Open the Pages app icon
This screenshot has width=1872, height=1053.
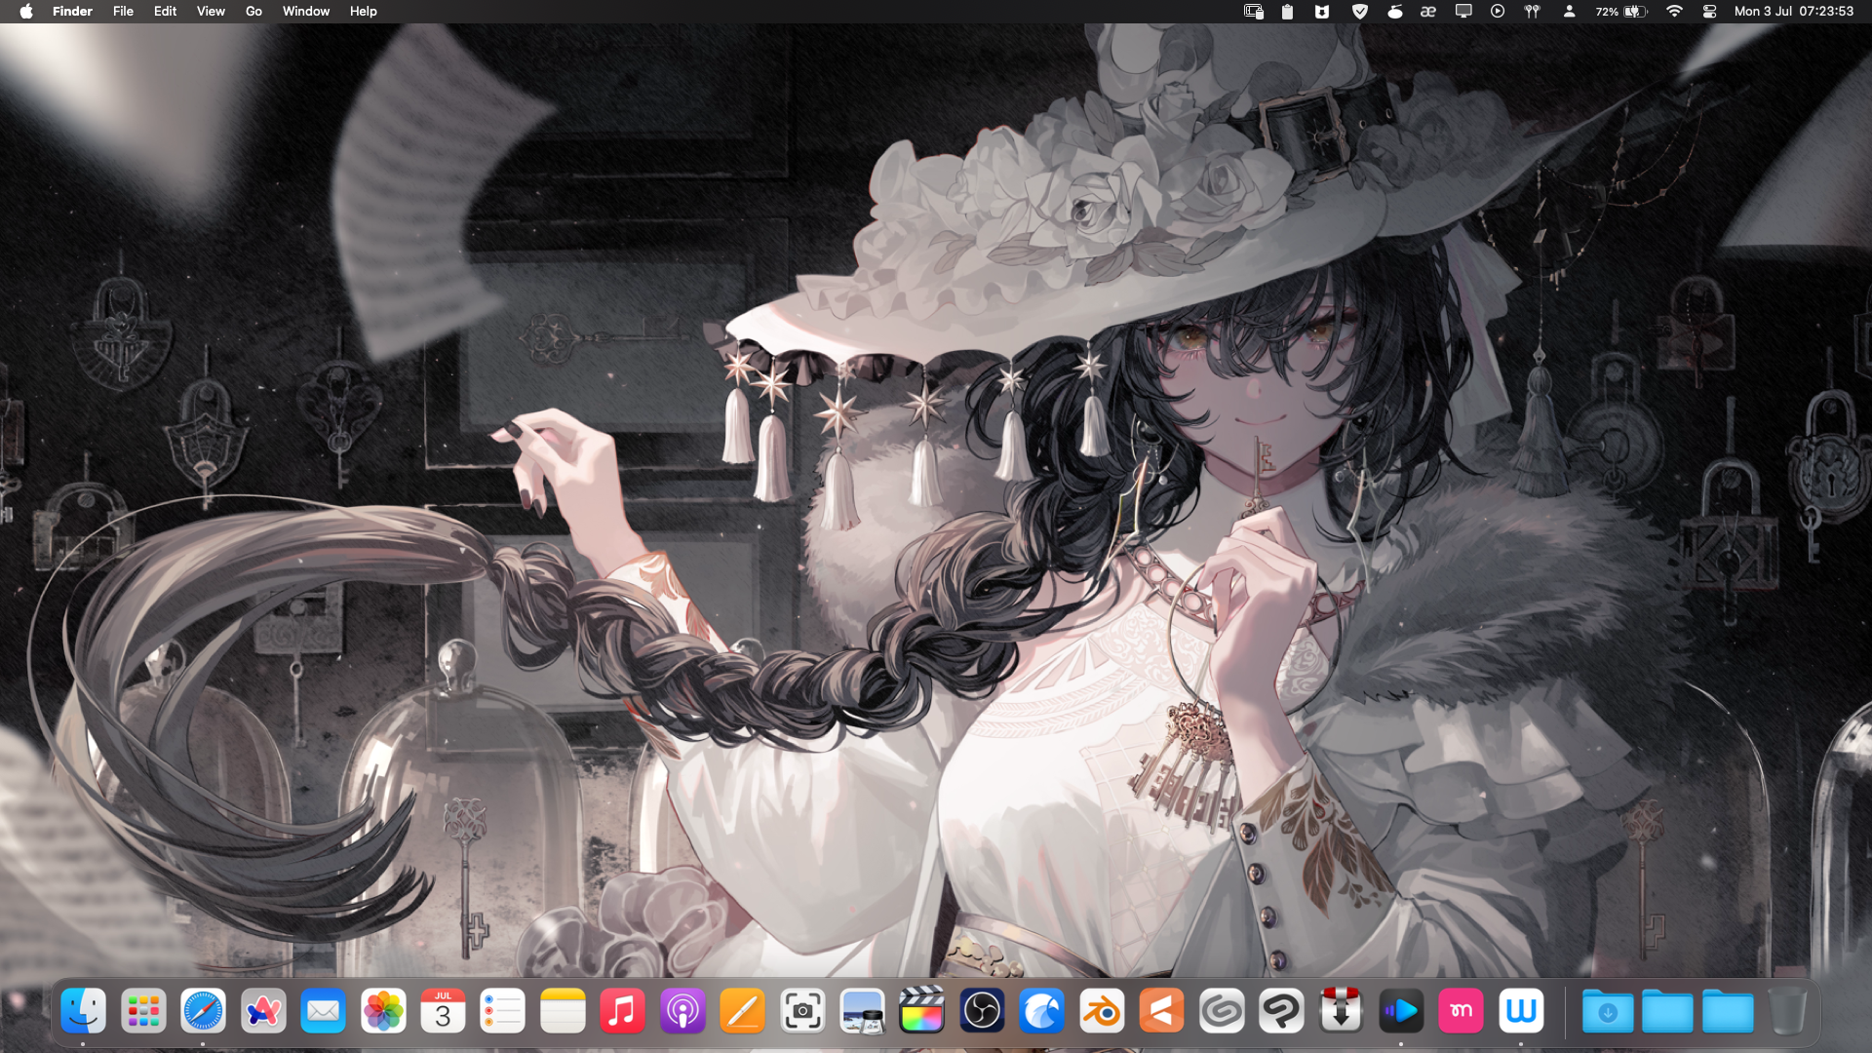[742, 1012]
